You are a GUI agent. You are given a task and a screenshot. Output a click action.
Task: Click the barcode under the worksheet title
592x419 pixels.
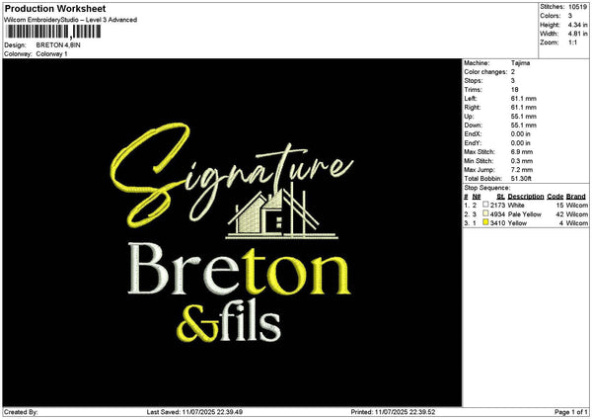point(53,32)
